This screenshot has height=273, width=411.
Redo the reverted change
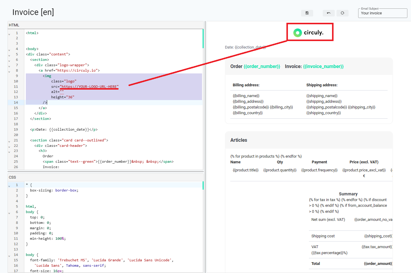click(343, 13)
